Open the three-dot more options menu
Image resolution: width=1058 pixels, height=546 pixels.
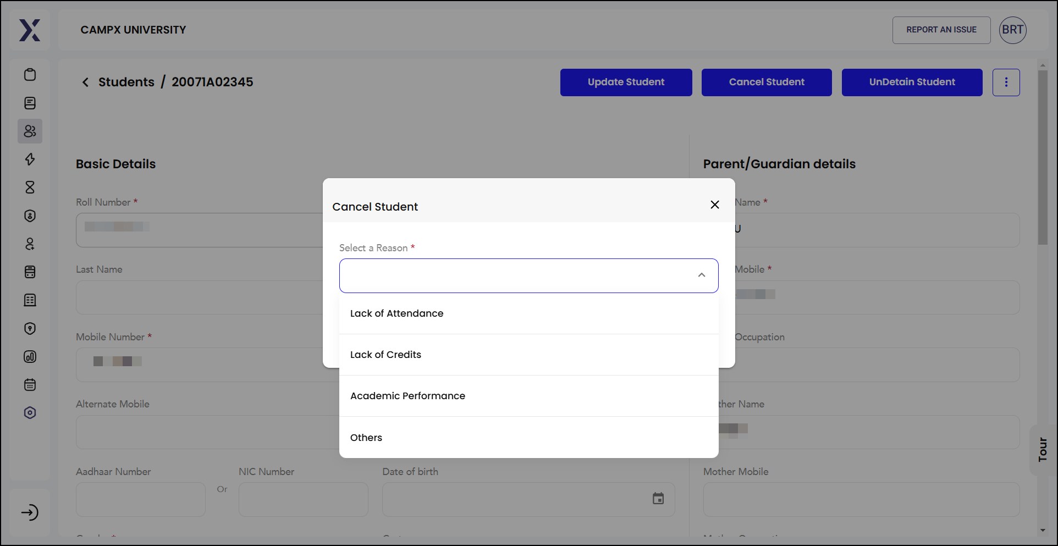click(1006, 82)
